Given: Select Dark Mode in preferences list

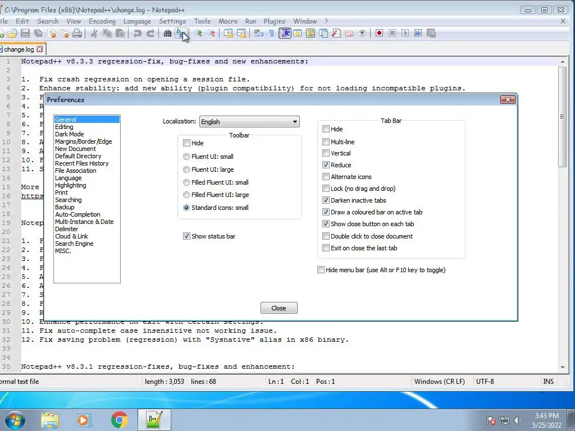Looking at the screenshot, I should point(69,134).
